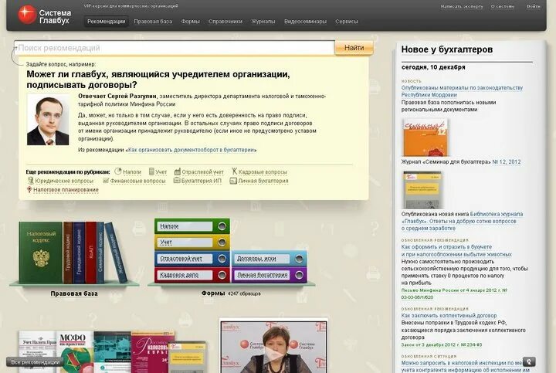The width and height of the screenshot is (556, 373).
Task: Click in the Поиск рекомендаций search field
Action: (174, 48)
